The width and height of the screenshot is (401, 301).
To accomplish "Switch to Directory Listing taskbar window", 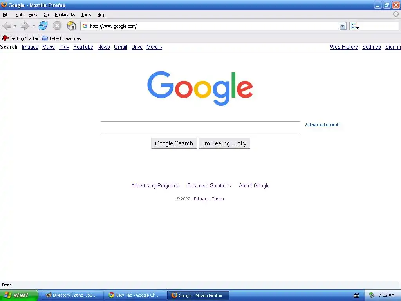I will click(72, 296).
